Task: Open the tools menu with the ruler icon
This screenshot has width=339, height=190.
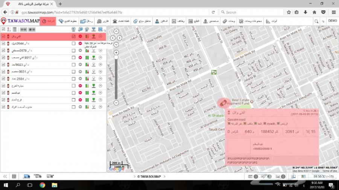Action: 271,21
